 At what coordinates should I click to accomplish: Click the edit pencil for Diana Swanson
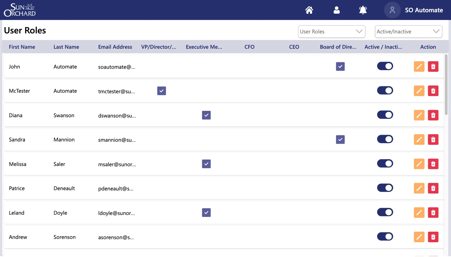point(419,115)
